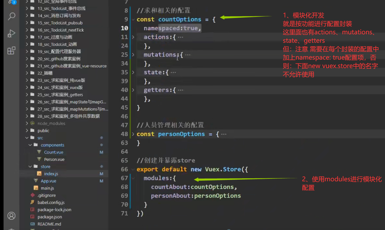
Task: Click the countOptions identifier on line 9
Action: [x=180, y=20]
